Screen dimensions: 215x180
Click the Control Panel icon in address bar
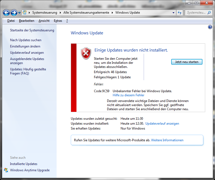(24, 13)
